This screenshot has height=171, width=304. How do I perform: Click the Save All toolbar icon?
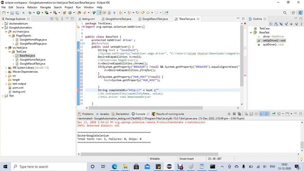click(x=17, y=13)
